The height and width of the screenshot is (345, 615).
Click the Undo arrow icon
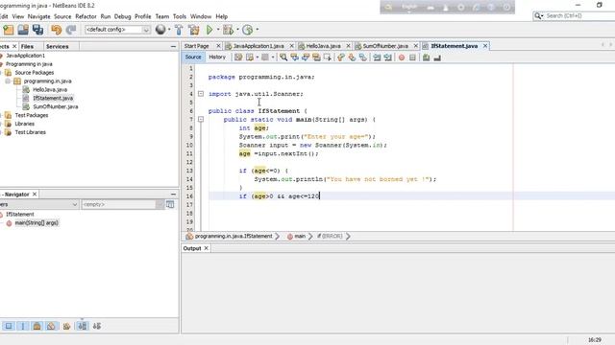(57, 30)
